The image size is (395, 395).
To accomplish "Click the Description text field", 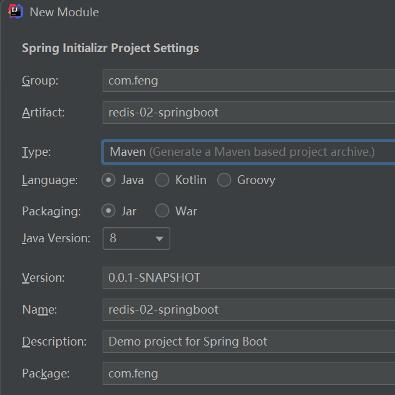I will click(x=249, y=342).
